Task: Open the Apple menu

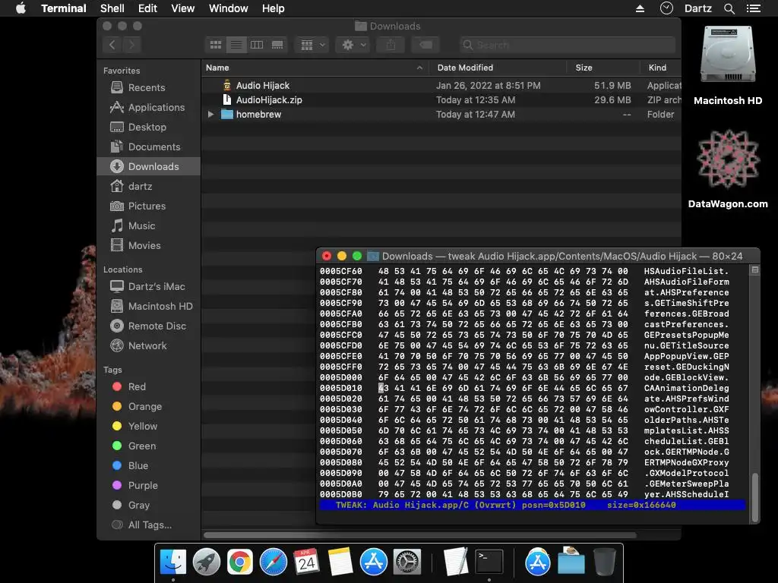Action: click(x=21, y=8)
